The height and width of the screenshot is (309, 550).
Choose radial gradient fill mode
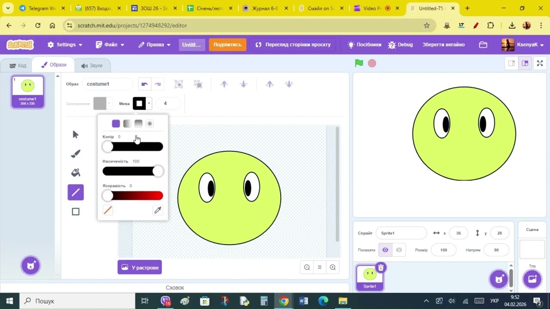(150, 124)
